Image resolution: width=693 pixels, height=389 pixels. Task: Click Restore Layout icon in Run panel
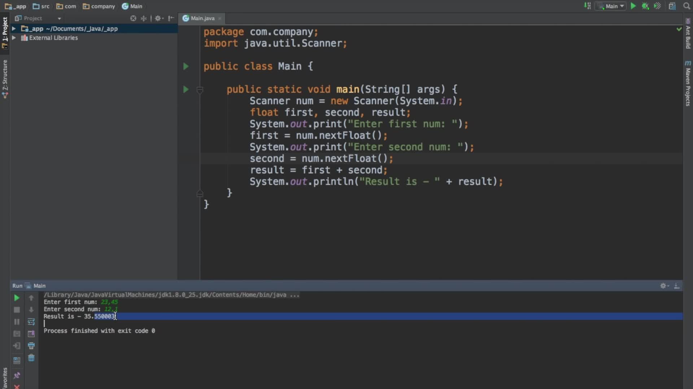(17, 360)
